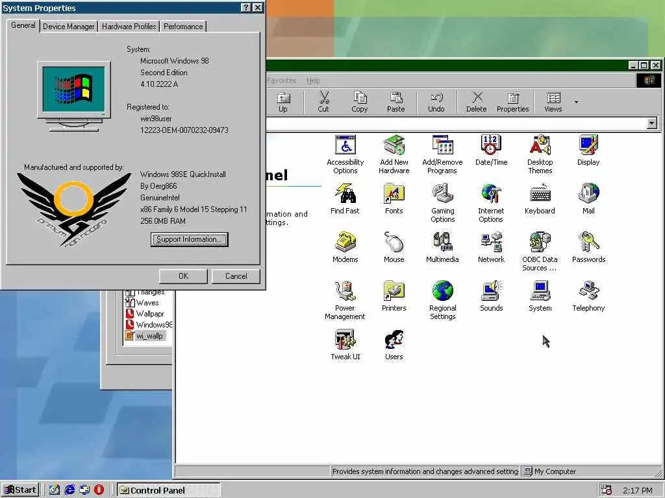The image size is (665, 498).
Task: Switch to the General tab
Action: click(23, 25)
